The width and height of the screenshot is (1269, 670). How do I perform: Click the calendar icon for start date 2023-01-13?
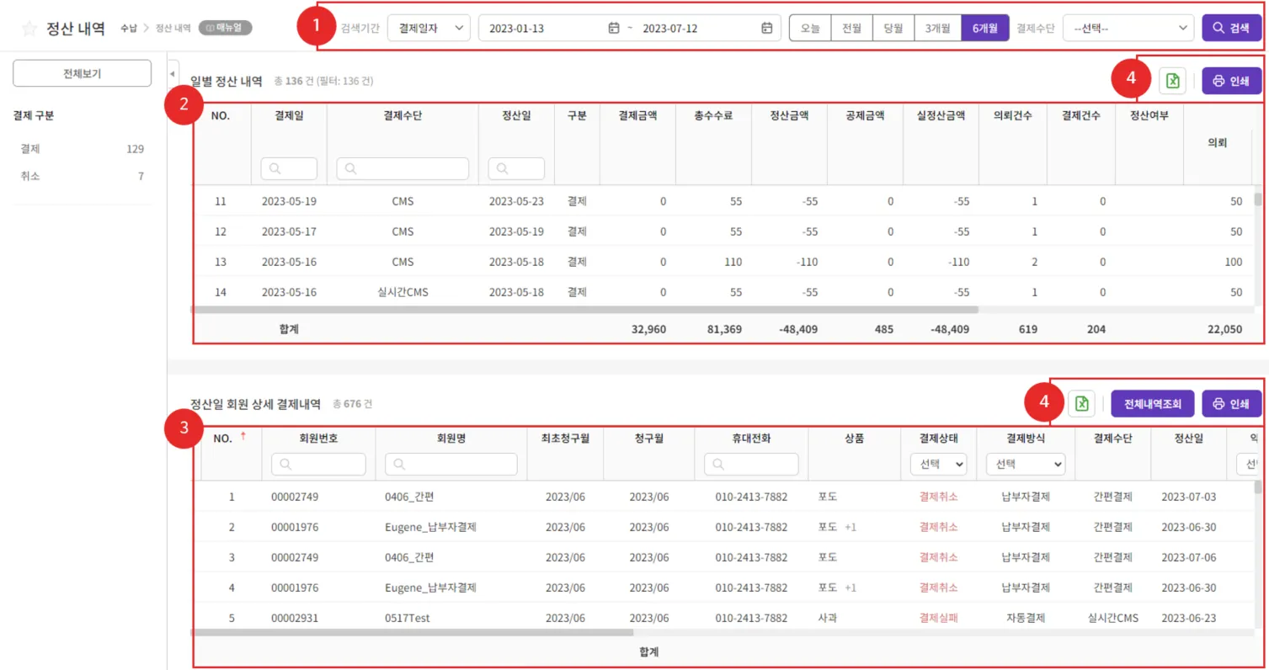(x=614, y=28)
